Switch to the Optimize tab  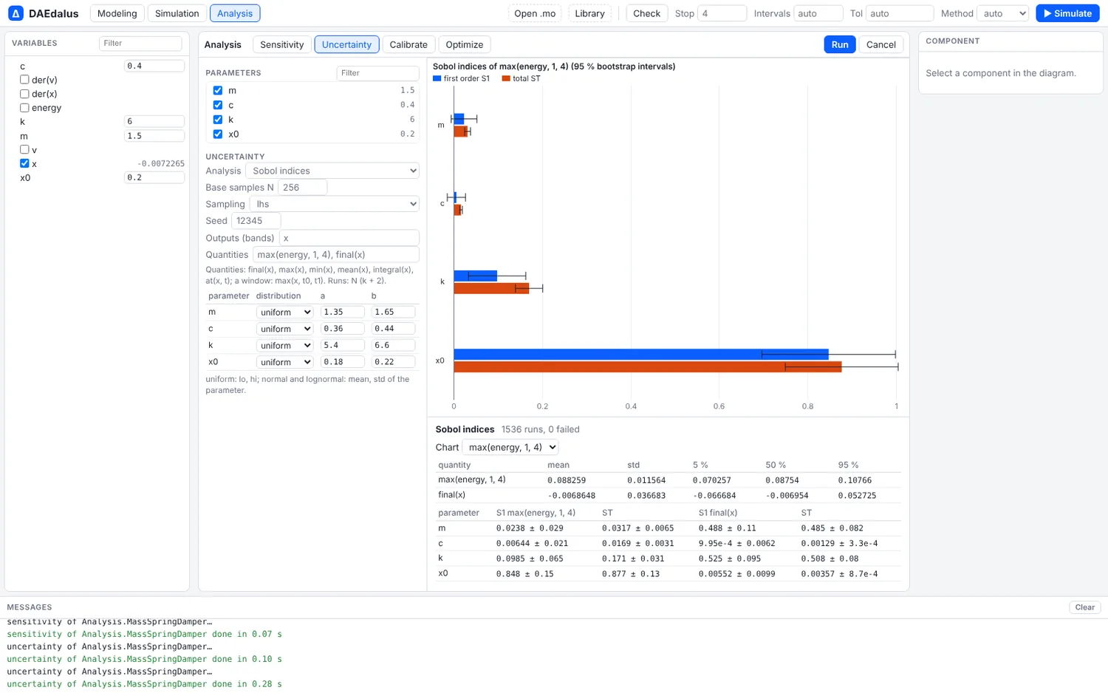465,44
